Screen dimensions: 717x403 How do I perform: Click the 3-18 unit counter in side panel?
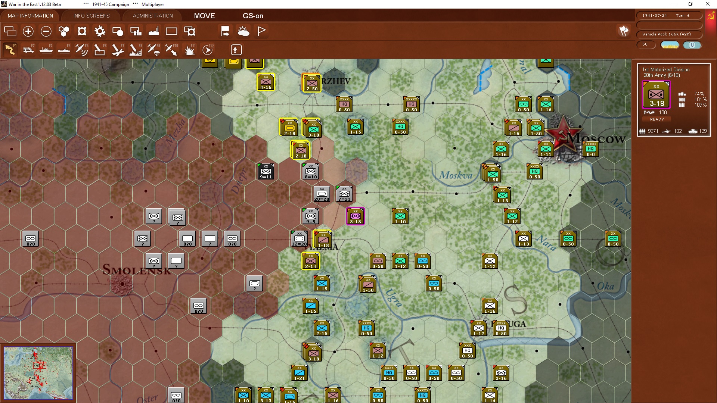tap(656, 94)
